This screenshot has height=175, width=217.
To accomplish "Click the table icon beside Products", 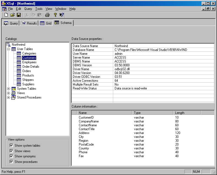I will (x=19, y=75).
